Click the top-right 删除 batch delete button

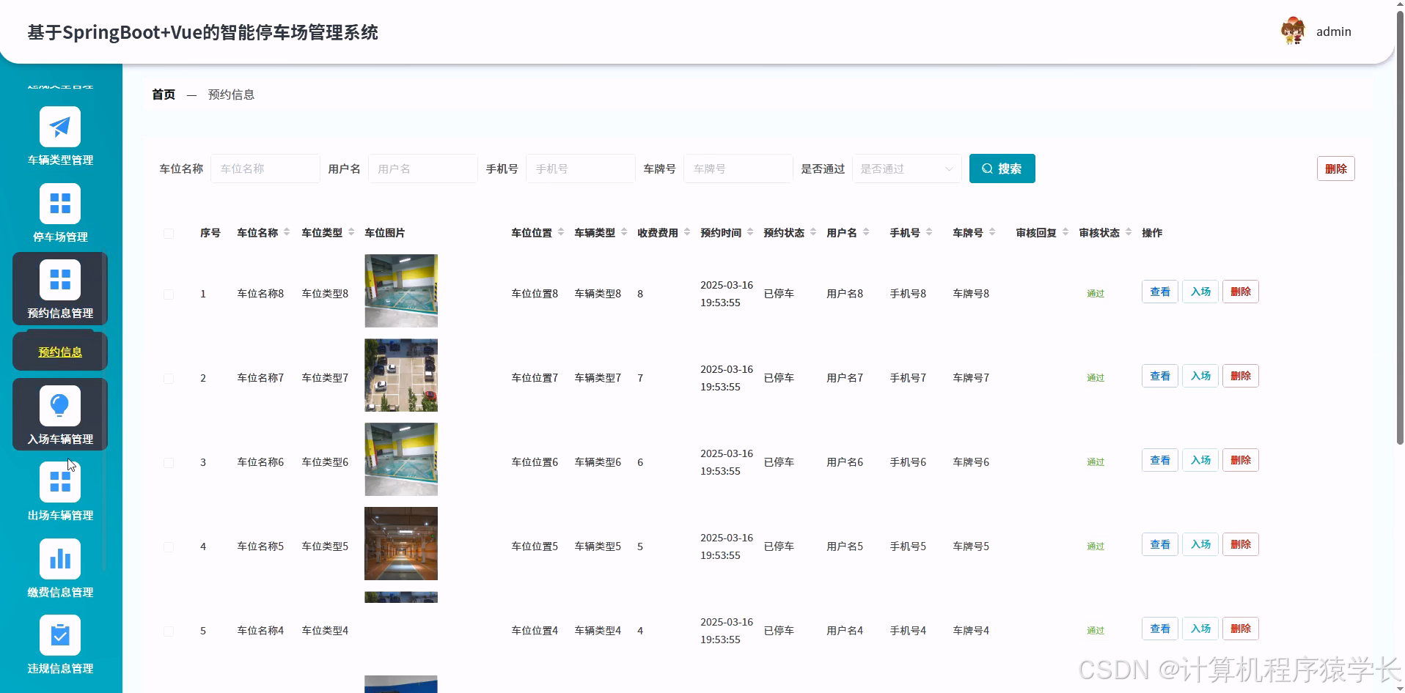[1335, 168]
